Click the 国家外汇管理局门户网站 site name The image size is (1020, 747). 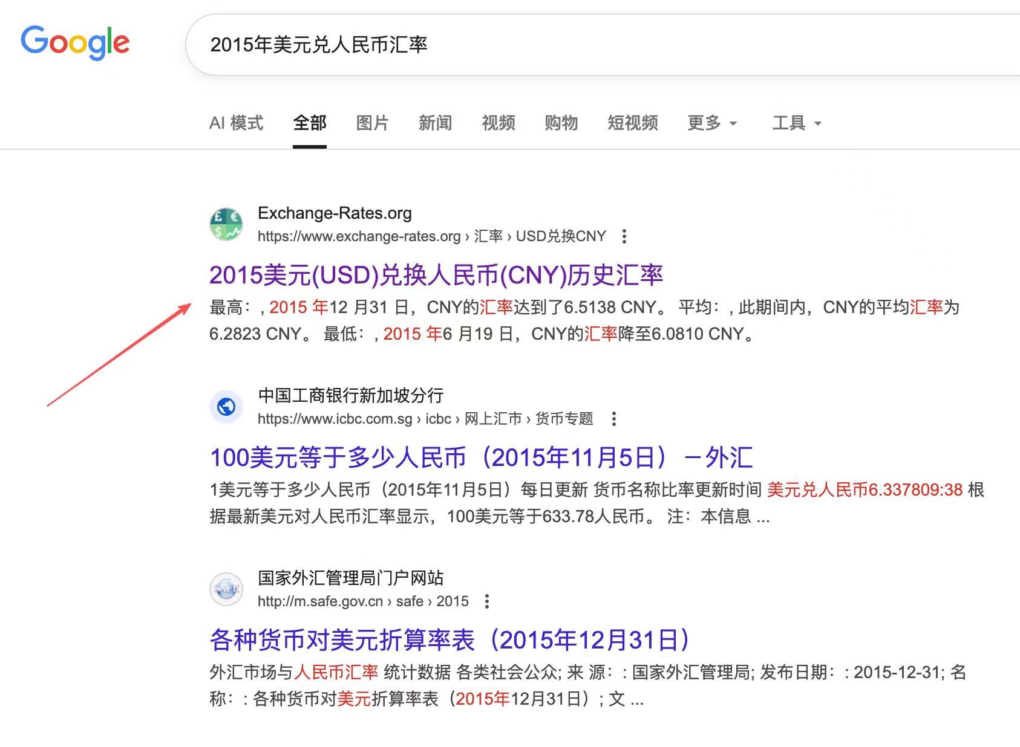coord(351,578)
